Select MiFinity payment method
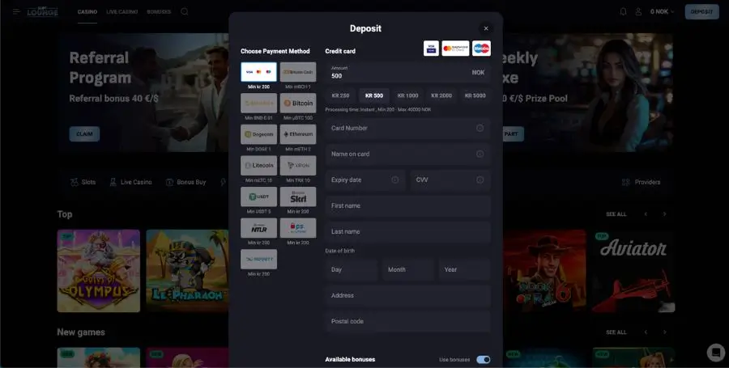Screen dimensions: 729x368 click(258, 259)
